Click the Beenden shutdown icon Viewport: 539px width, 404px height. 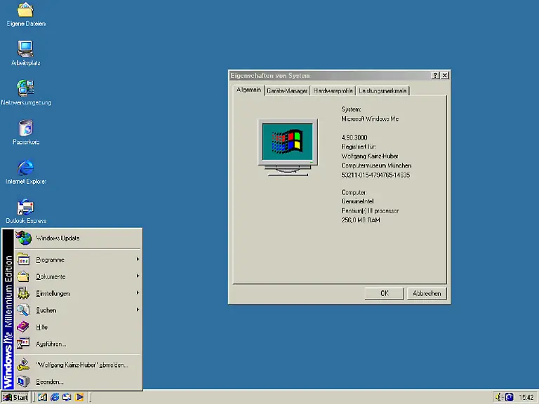(x=23, y=382)
